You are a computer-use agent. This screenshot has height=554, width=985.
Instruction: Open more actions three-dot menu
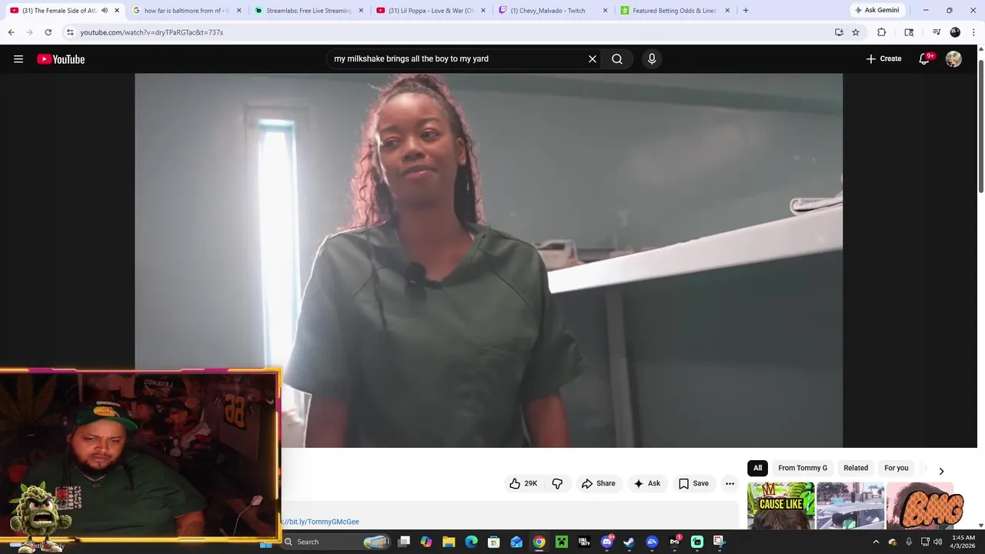(x=730, y=483)
